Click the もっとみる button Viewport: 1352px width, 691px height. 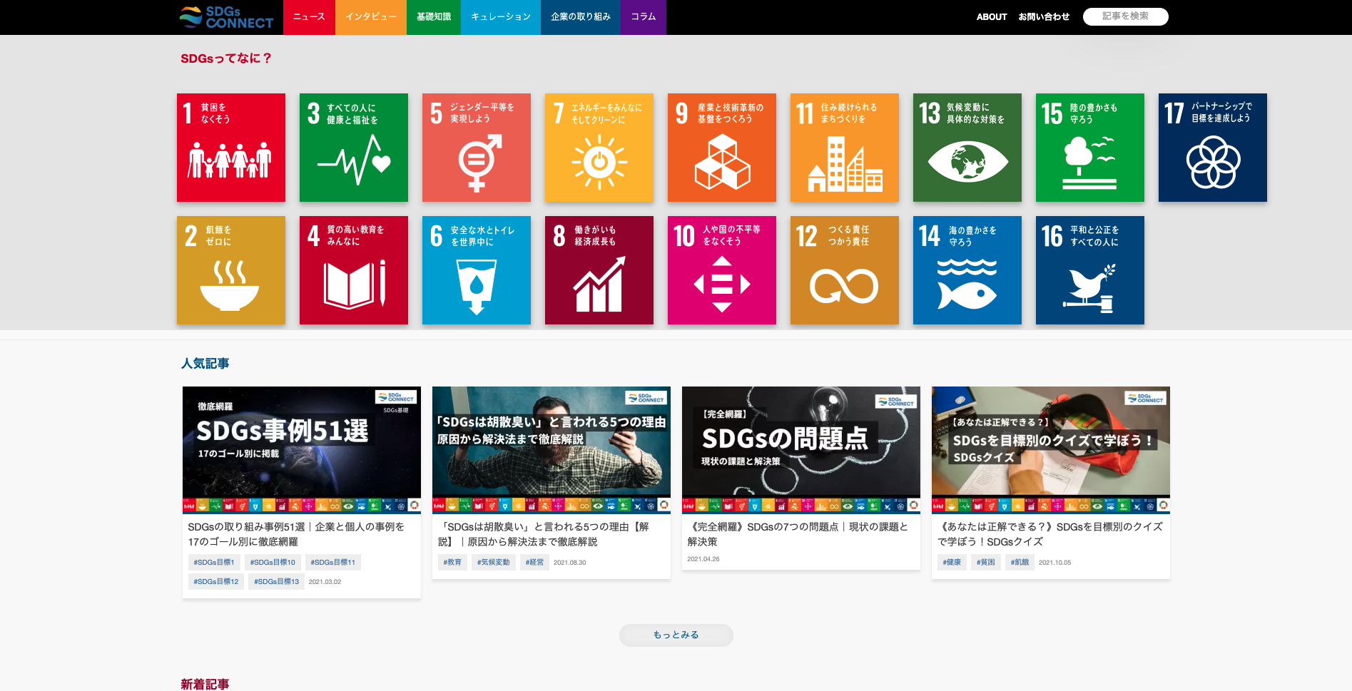coord(676,635)
